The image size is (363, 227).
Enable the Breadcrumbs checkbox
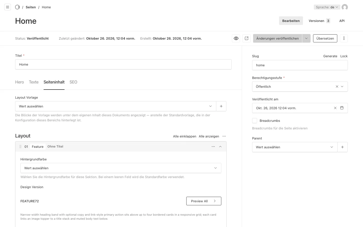255,121
